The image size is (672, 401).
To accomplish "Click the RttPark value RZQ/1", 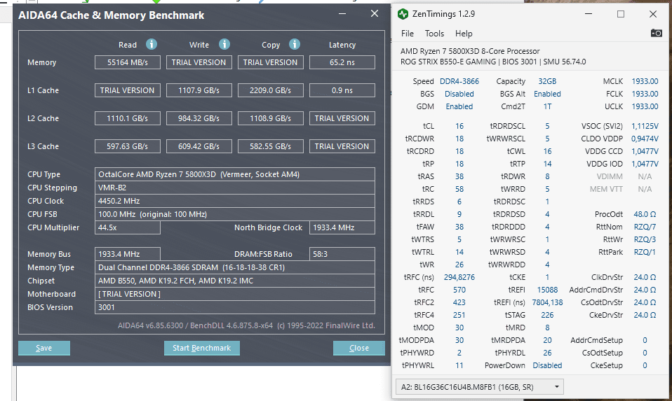I will [x=645, y=252].
